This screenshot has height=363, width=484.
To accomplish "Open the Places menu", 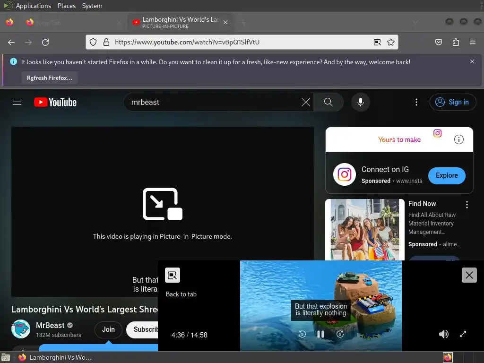I will coord(66,6).
